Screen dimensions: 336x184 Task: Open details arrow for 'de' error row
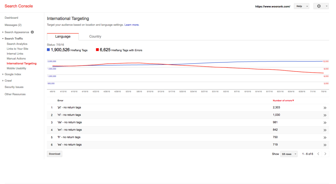coord(325,123)
